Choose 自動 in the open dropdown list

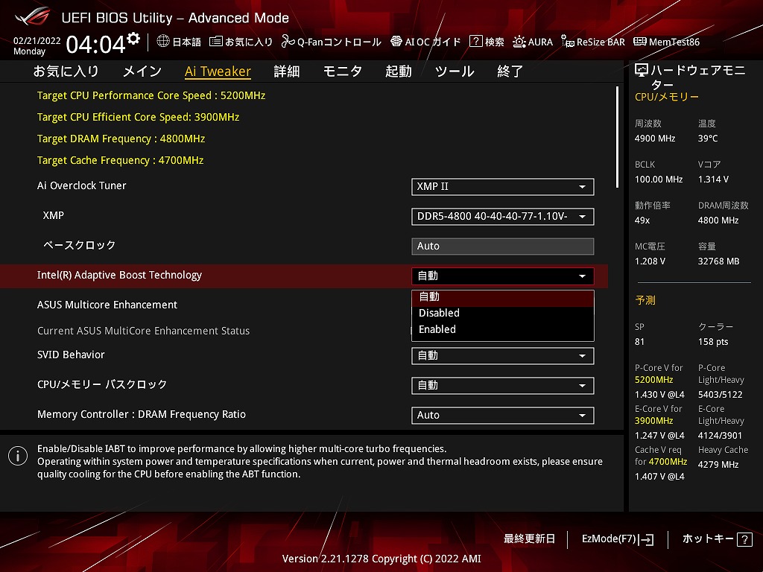503,296
